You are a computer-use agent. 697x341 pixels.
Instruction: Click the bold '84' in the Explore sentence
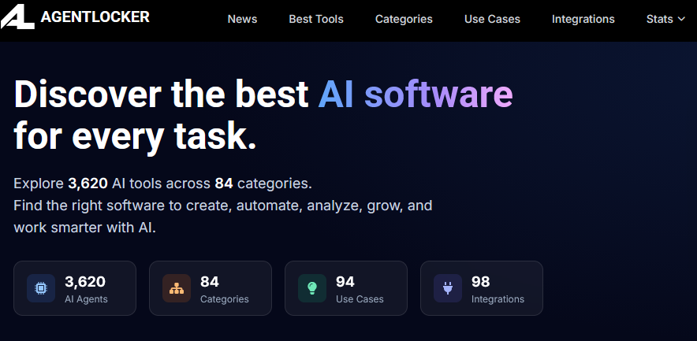[x=224, y=183]
